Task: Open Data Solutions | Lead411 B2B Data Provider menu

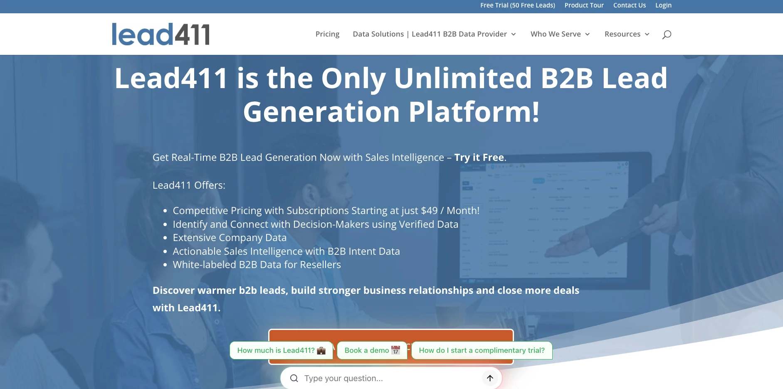Action: 430,34
